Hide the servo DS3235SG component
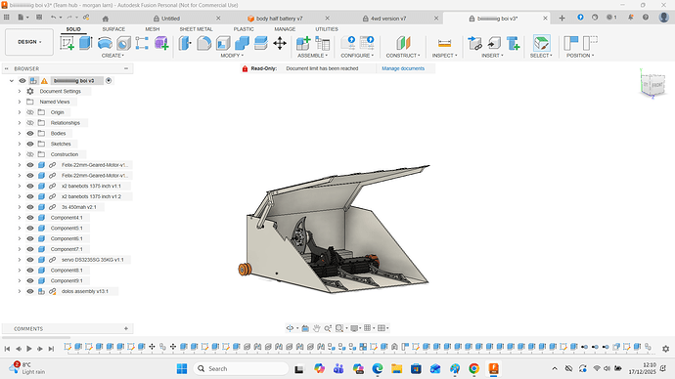The image size is (675, 379). [x=30, y=260]
